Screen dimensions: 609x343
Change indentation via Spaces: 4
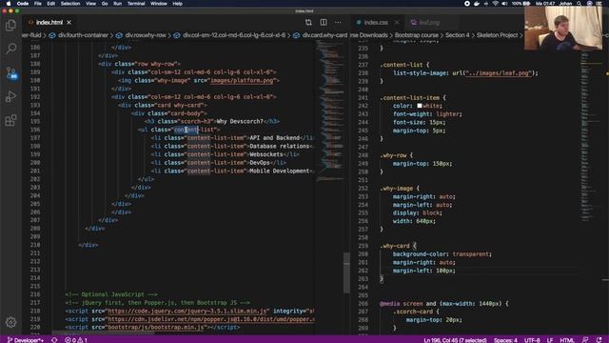pyautogui.click(x=505, y=340)
